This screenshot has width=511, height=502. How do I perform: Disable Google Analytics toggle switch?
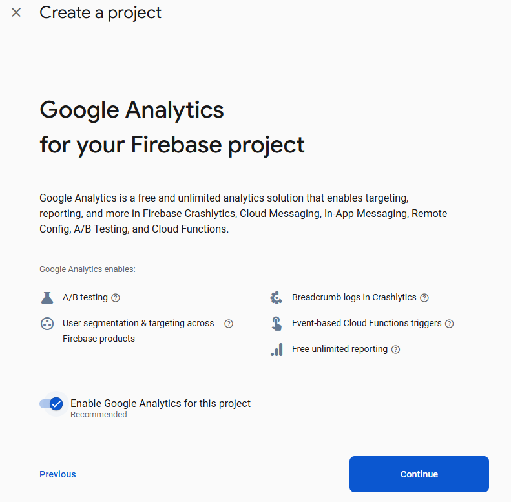[51, 404]
